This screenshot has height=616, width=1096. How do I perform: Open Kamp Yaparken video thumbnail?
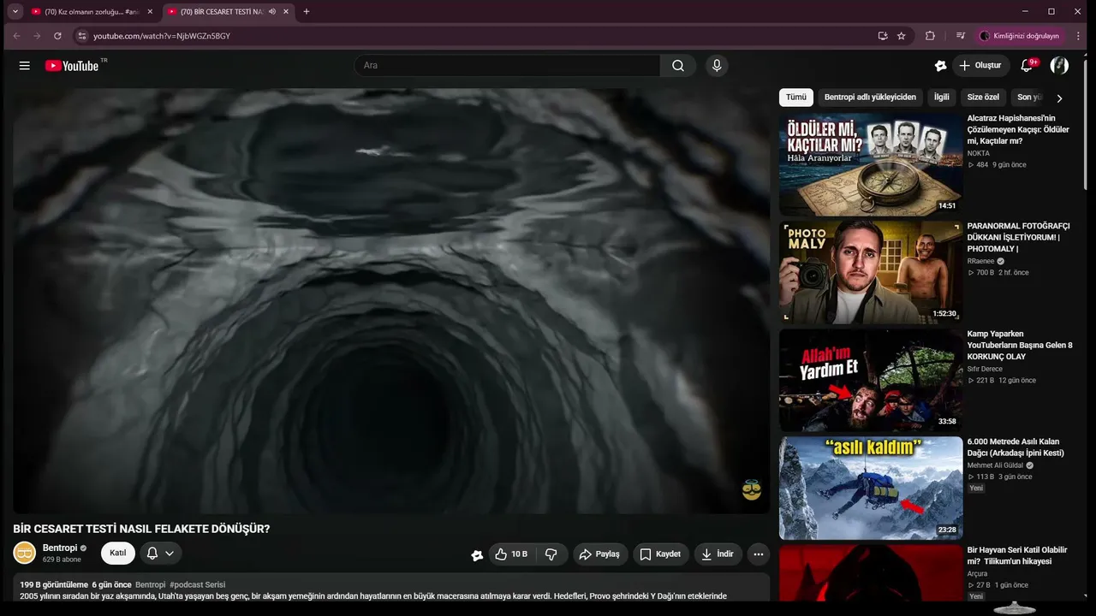click(871, 380)
